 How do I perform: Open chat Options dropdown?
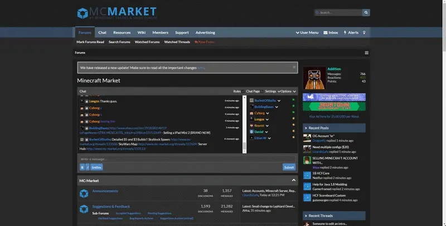(288, 91)
